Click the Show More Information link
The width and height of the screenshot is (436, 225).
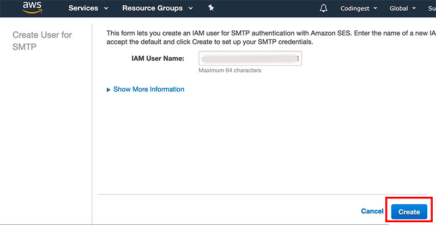coord(148,89)
